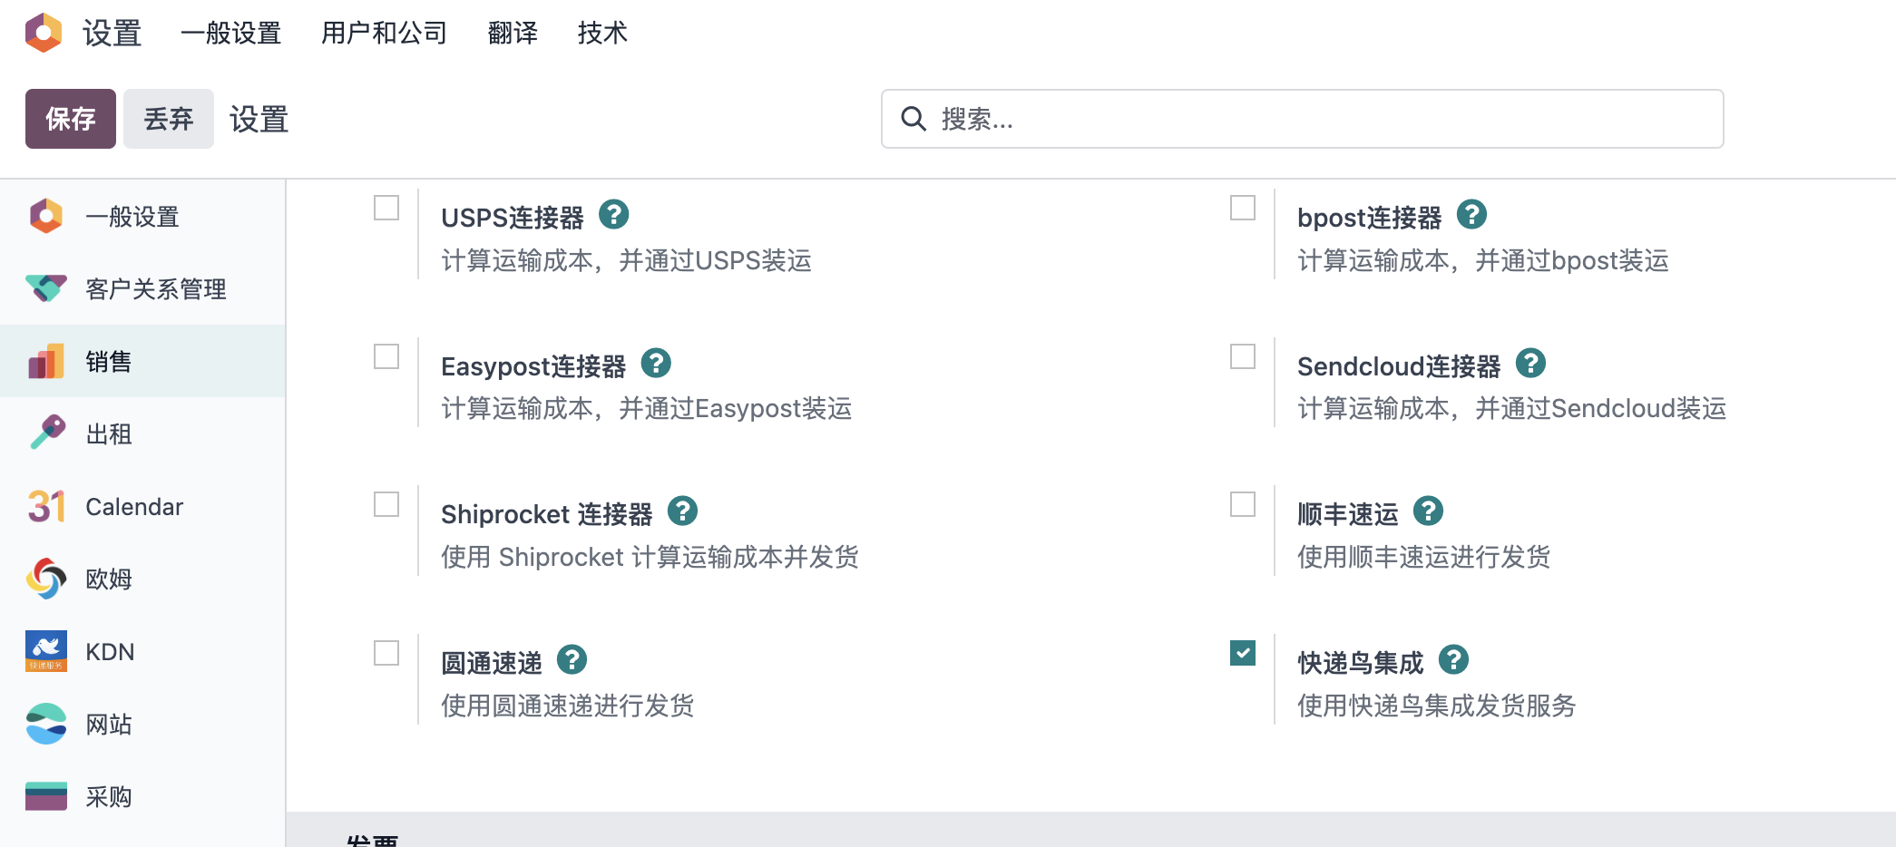
Task: Click the 欧姆 swirl icon
Action: 46,579
